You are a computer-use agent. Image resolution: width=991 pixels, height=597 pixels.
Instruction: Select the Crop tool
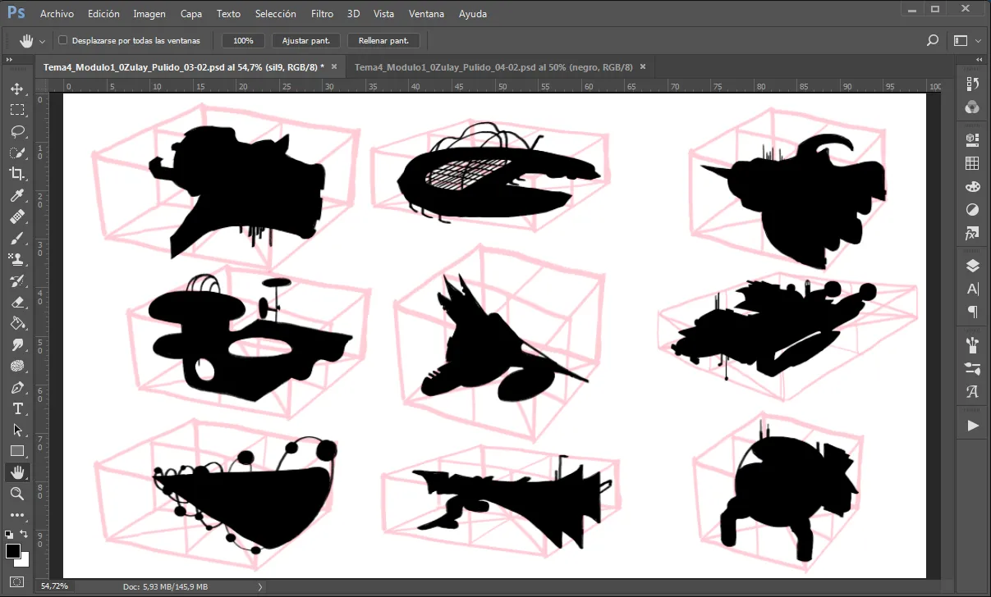(x=17, y=174)
